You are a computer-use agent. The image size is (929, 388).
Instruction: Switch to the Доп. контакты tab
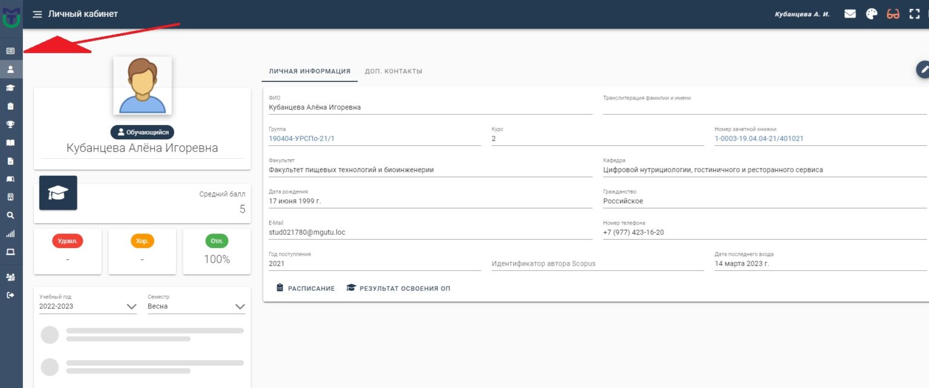tap(393, 71)
